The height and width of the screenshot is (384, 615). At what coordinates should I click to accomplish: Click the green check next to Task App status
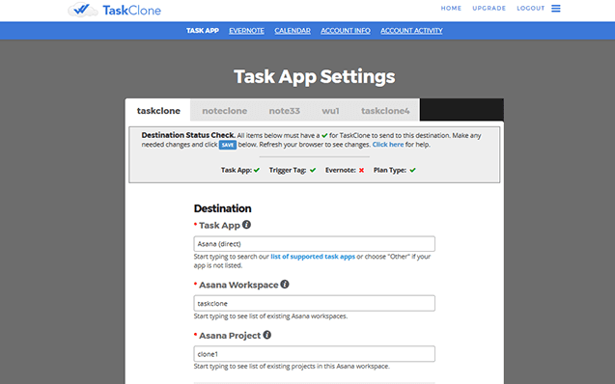tap(257, 170)
